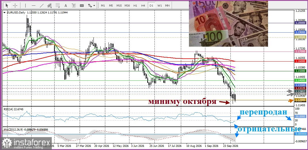Screen dimensions: 308x150
Task: Switch to M5 timeframe
Action: [x=111, y=5]
